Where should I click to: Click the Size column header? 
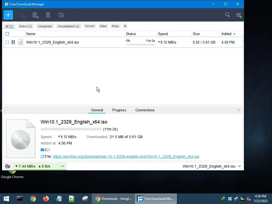(206, 34)
